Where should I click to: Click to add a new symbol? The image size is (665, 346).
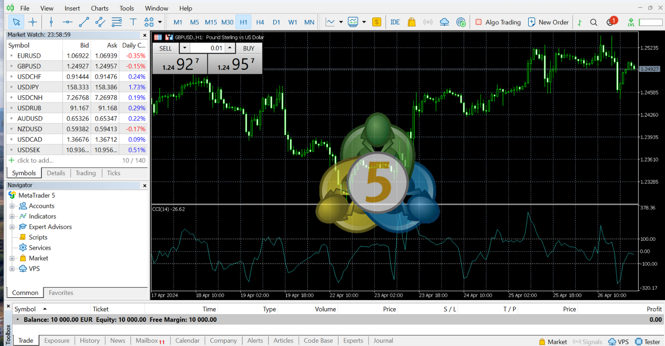[35, 160]
